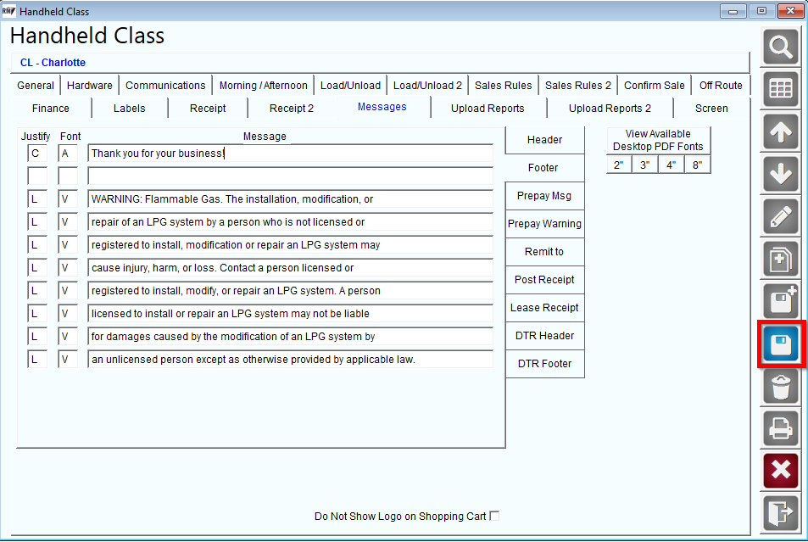View Available Desktop PDF Fonts
This screenshot has height=542, width=808.
(x=658, y=140)
